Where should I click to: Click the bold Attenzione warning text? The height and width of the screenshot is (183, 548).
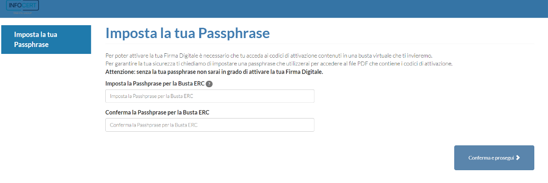(214, 72)
